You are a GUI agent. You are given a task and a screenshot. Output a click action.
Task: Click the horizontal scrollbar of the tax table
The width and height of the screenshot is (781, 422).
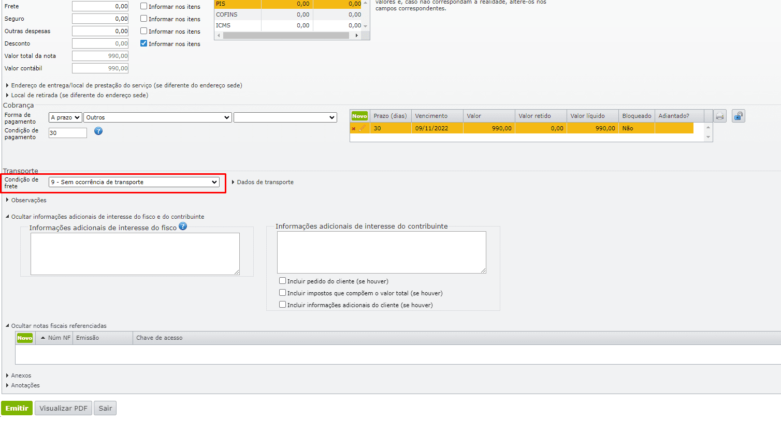point(286,36)
